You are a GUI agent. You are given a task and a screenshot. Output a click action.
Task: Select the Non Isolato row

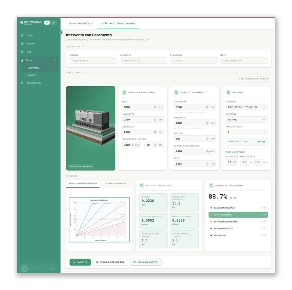238,235
